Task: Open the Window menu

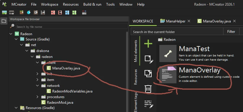Action: coord(126,4)
